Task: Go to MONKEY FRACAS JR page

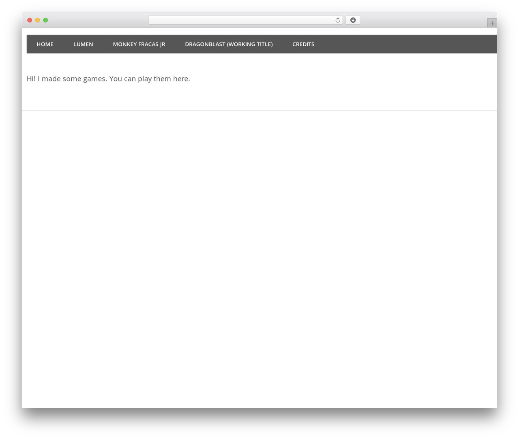Action: pyautogui.click(x=139, y=44)
